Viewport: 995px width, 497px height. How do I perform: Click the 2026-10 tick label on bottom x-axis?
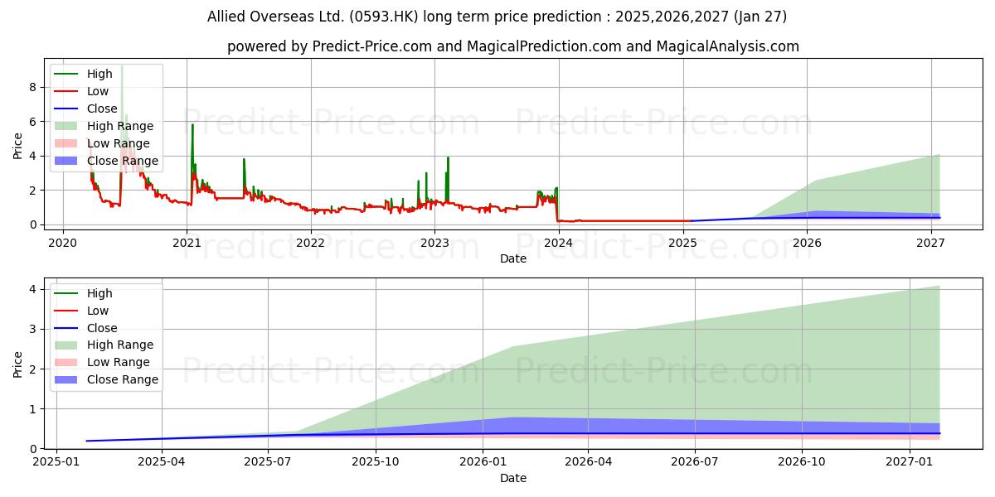pos(803,462)
